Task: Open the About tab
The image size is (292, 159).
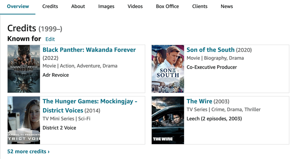Action: point(78,6)
